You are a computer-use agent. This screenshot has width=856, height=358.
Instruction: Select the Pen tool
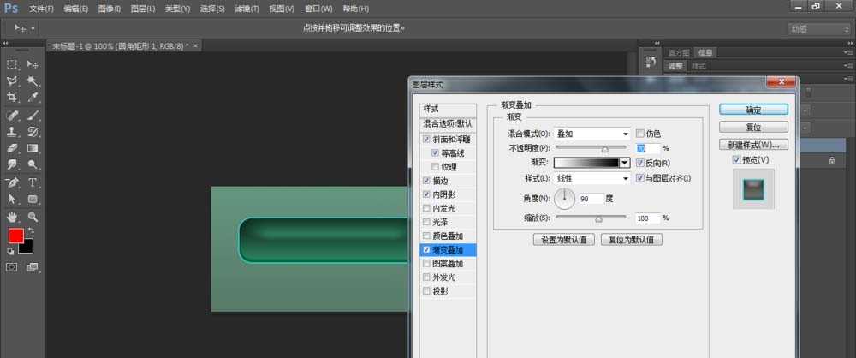(13, 182)
